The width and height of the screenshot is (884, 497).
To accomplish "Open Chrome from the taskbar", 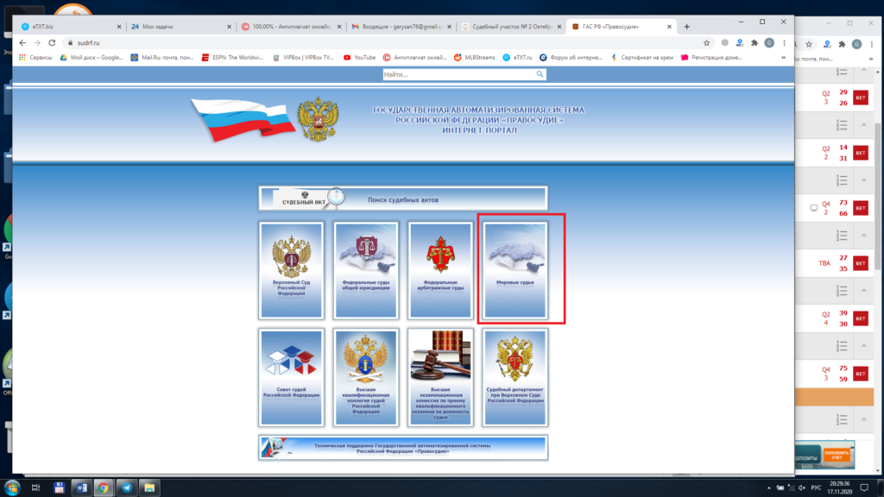I will click(104, 488).
